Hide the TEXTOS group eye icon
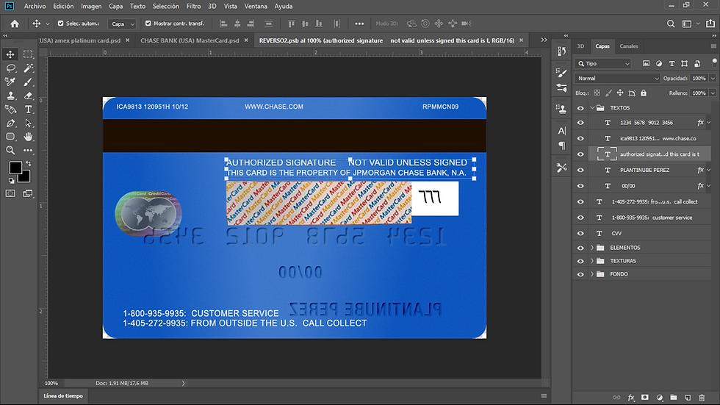 pyautogui.click(x=580, y=108)
